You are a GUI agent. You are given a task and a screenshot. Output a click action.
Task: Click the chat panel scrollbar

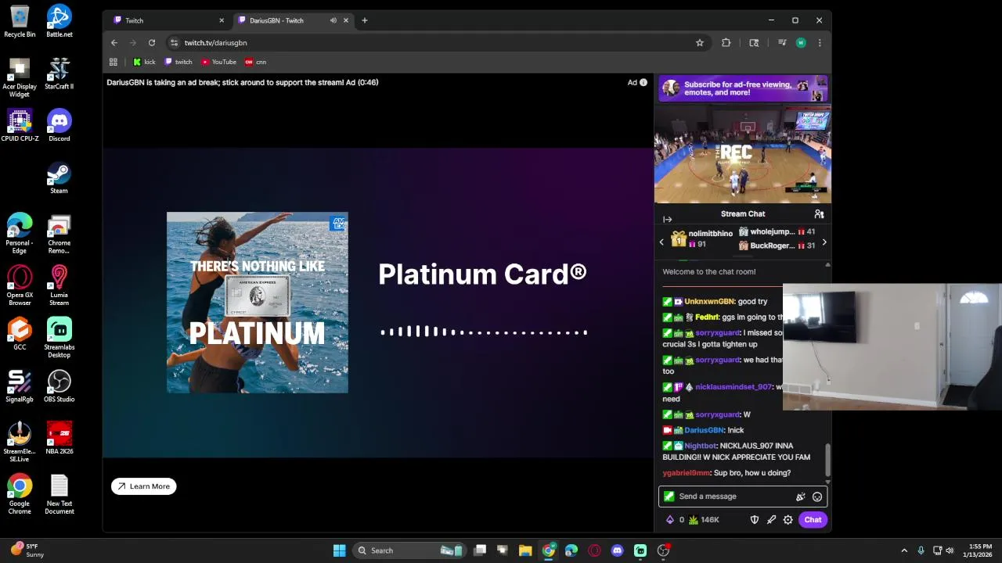tap(827, 458)
